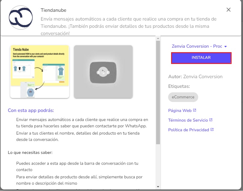Viewport: 243px width, 191px height.
Task: Click the 'Para enviar detalles de producto' paragraph
Action: pos(79,180)
